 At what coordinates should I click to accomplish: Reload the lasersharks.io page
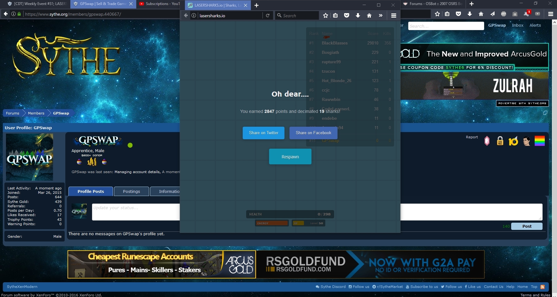click(268, 15)
